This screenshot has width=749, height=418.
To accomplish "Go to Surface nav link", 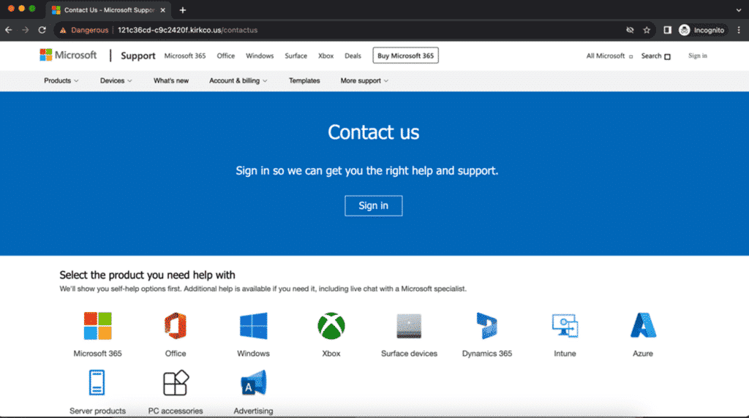I will 296,56.
